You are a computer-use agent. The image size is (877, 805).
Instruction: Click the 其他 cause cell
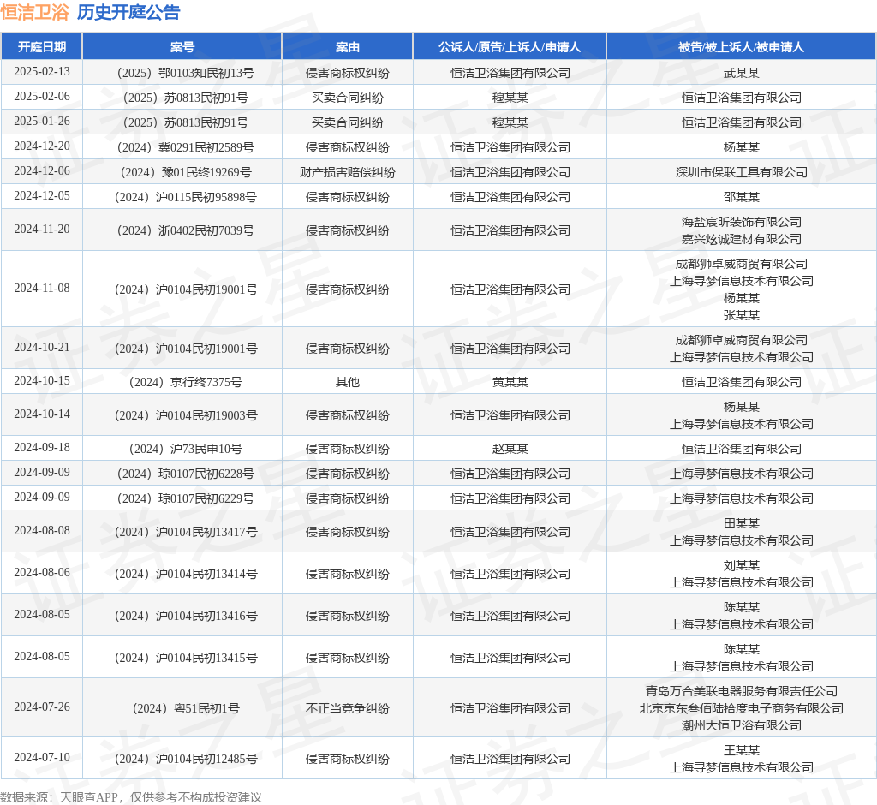coord(348,382)
